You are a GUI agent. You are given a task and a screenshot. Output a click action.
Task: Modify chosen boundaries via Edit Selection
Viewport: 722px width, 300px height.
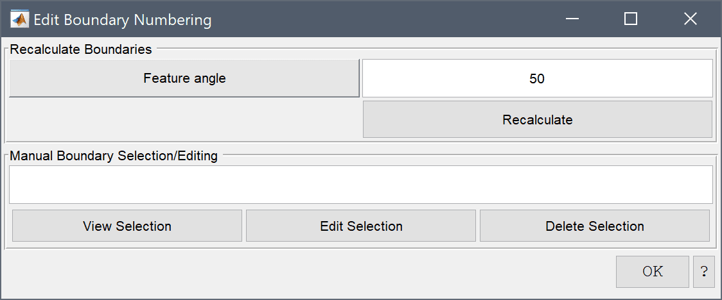(361, 226)
